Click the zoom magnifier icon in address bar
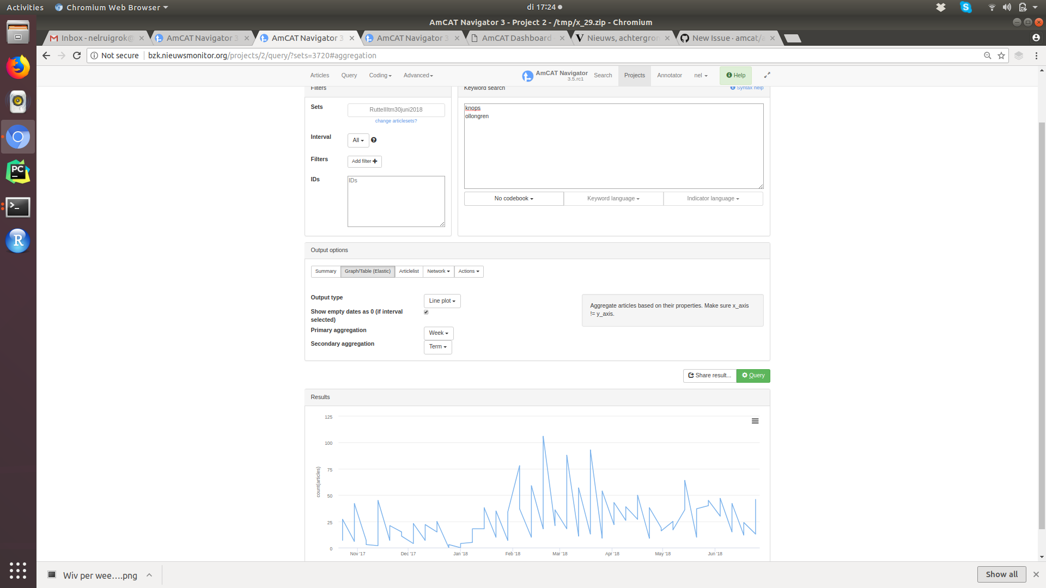 coord(987,56)
